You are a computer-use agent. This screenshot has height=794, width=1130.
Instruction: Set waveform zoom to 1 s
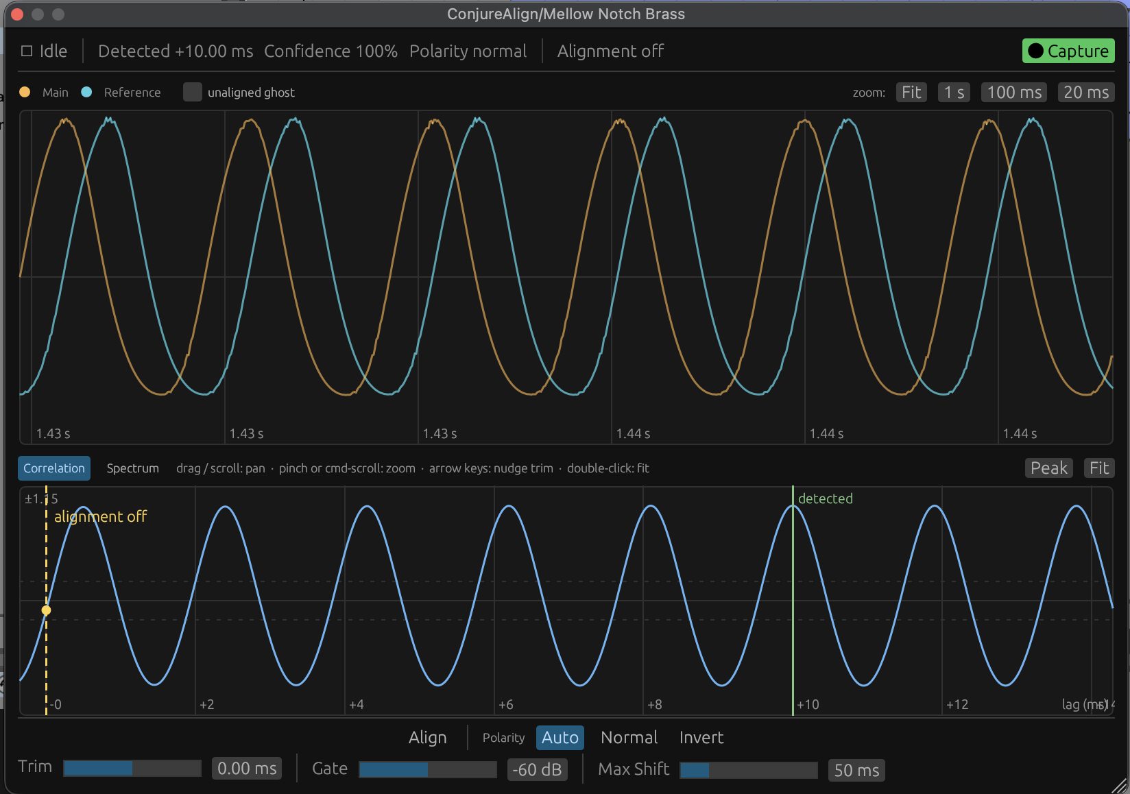pos(954,93)
